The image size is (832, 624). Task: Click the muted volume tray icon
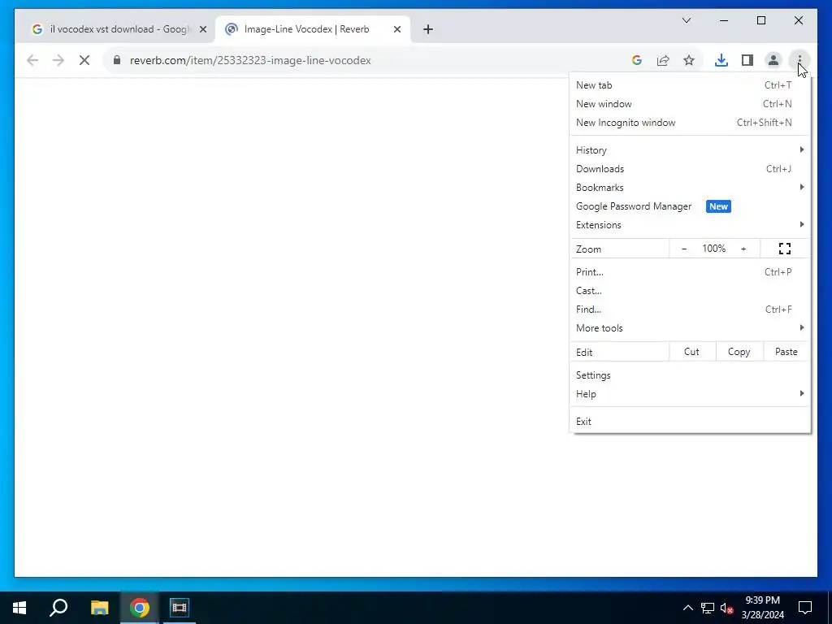[x=726, y=608]
